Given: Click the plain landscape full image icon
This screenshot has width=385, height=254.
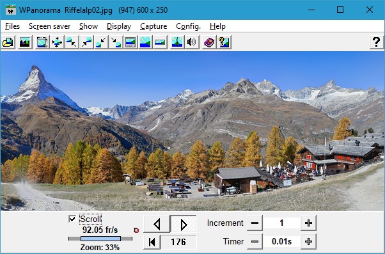Looking at the screenshot, I should [x=145, y=42].
